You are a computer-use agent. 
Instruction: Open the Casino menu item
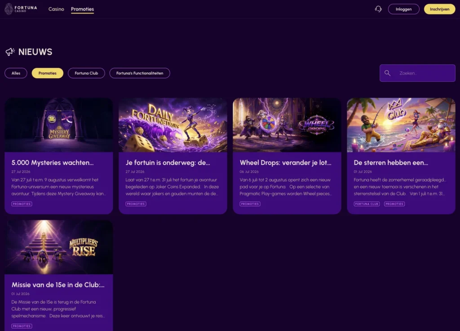(56, 9)
